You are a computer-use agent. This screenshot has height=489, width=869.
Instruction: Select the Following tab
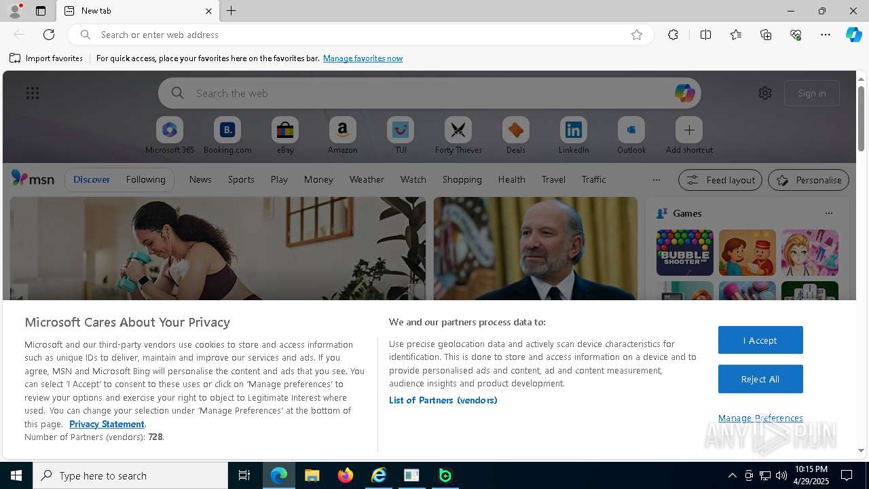[x=145, y=179]
